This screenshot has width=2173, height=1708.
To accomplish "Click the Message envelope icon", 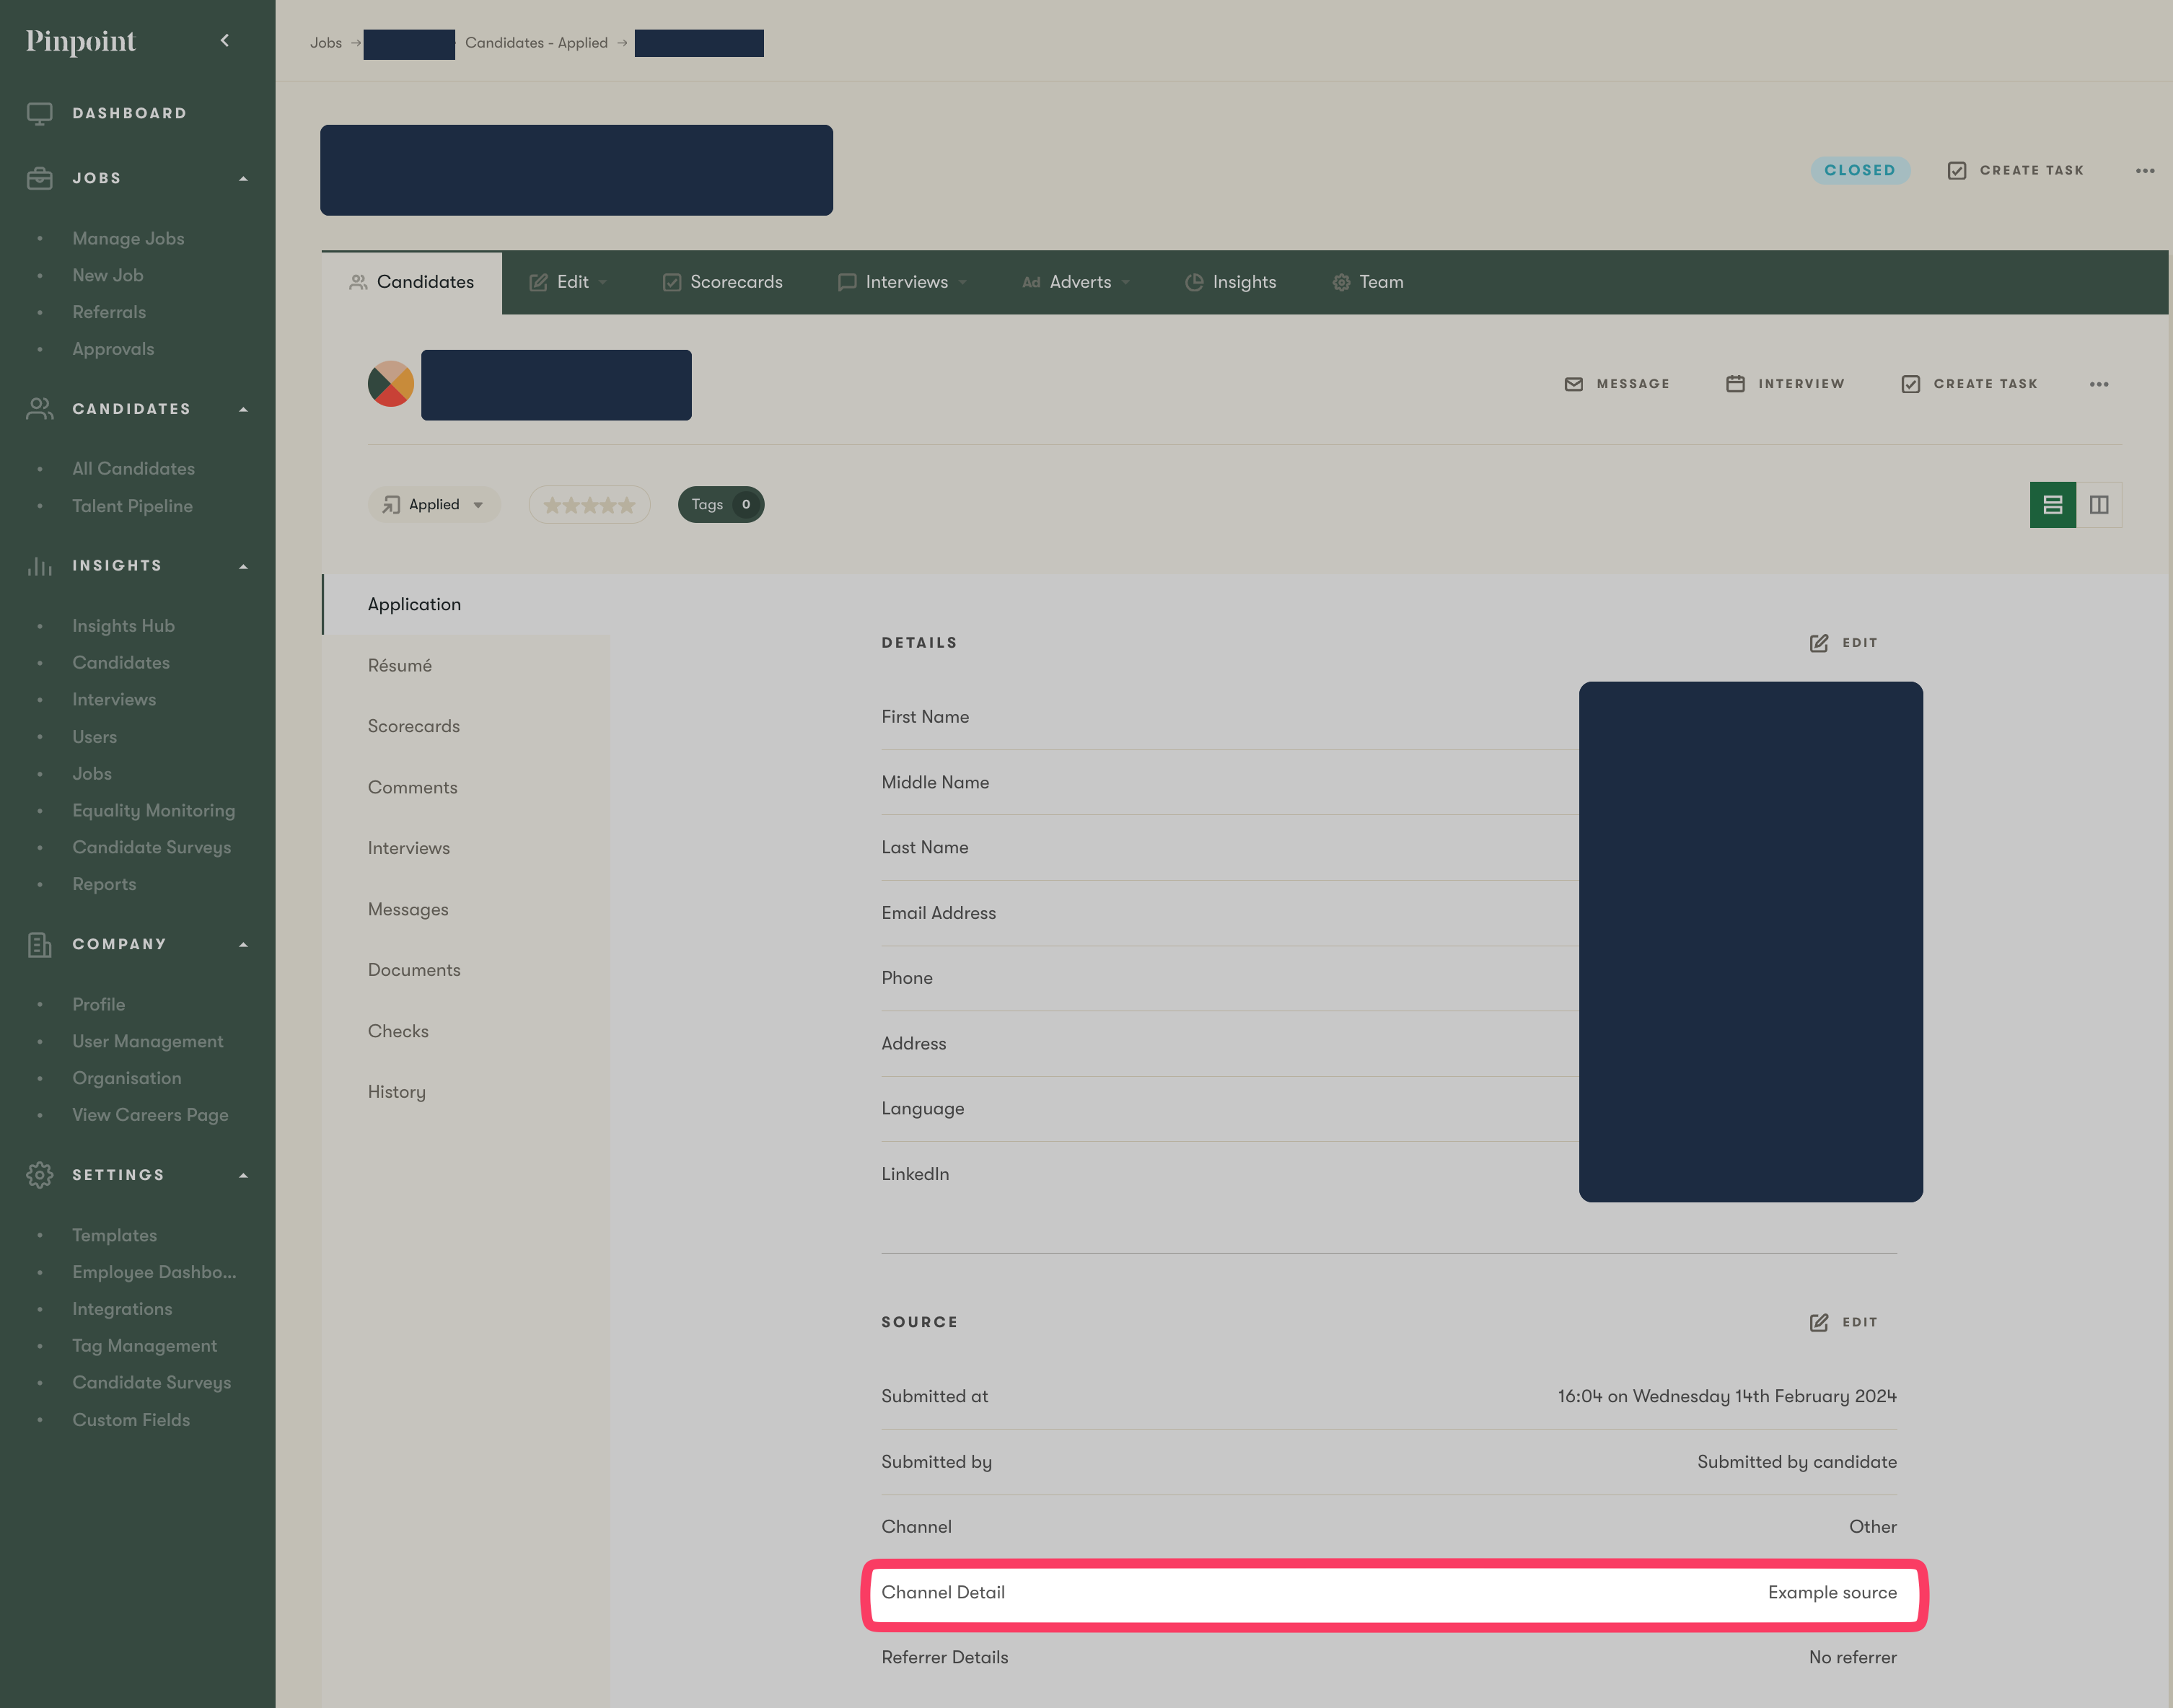I will [1573, 384].
